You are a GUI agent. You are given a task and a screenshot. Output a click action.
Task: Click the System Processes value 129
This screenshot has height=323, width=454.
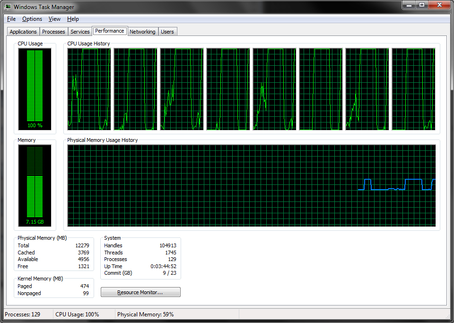[x=172, y=259]
